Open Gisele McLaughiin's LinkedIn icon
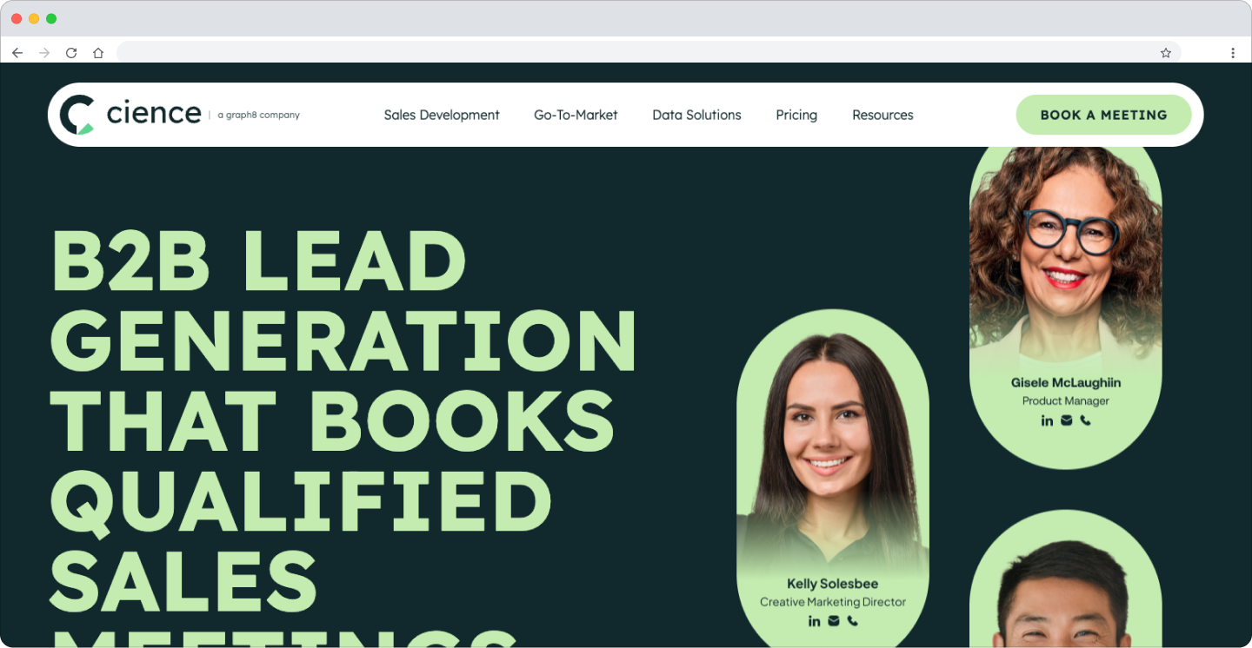Image resolution: width=1252 pixels, height=648 pixels. (x=1047, y=420)
